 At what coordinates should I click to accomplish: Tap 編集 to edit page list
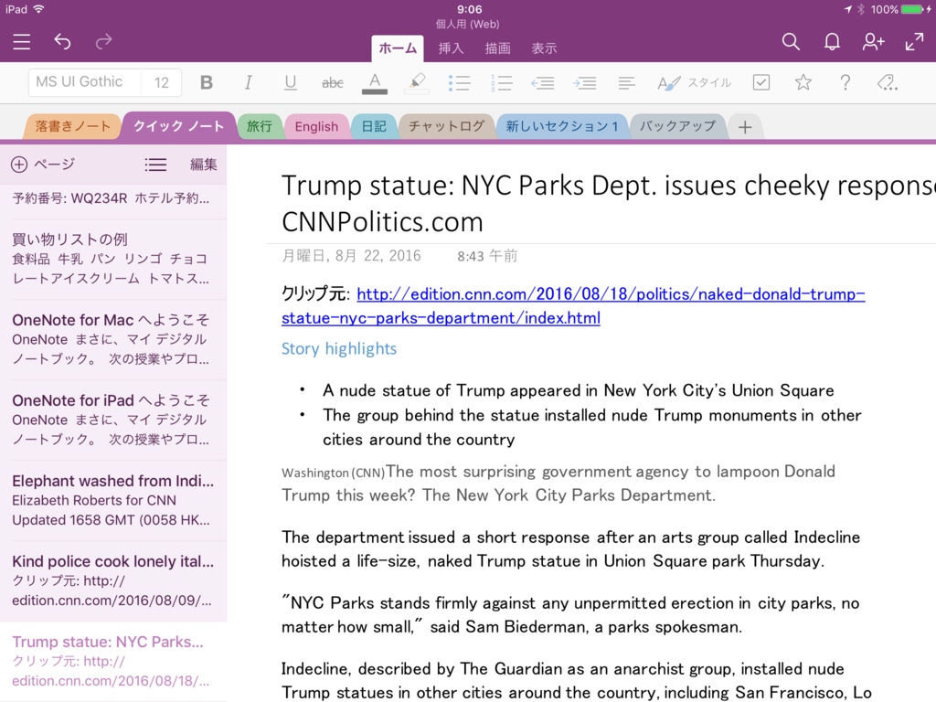[x=204, y=165]
